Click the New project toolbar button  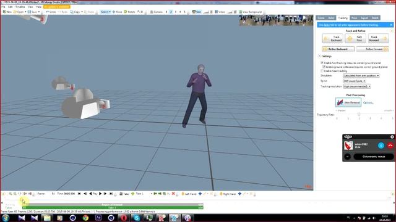[7, 12]
